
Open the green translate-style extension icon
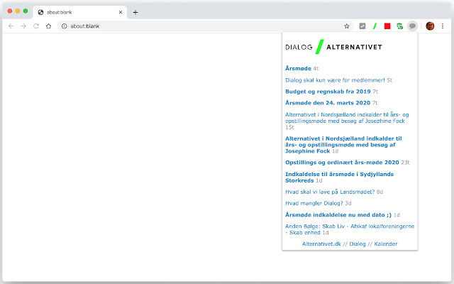[400, 26]
